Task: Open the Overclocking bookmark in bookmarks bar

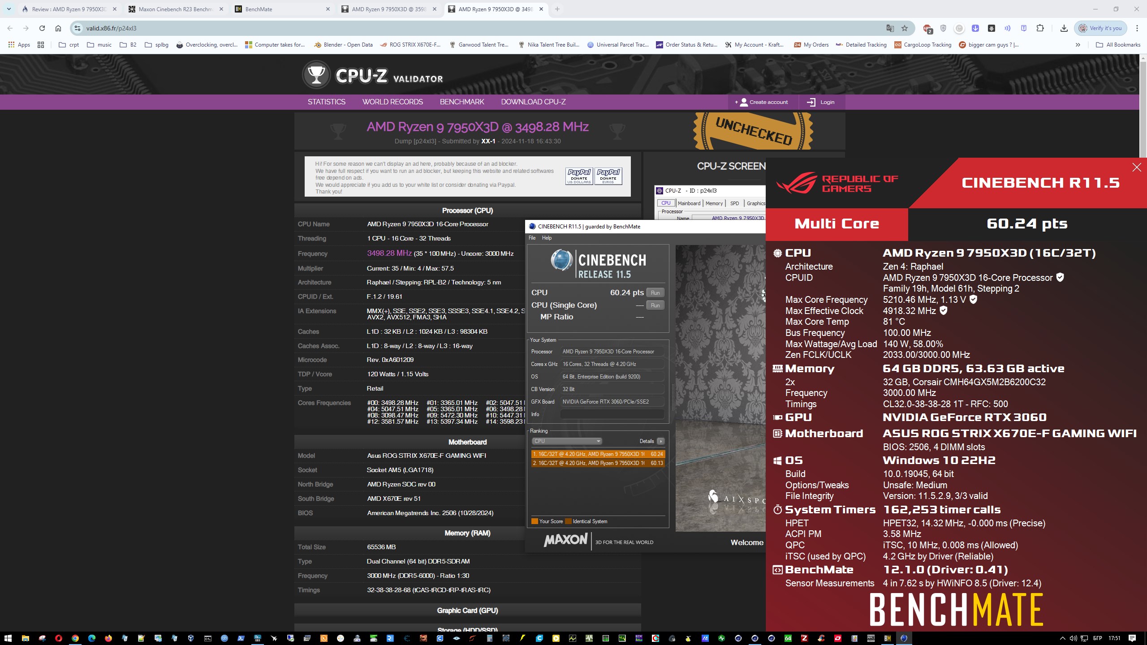Action: tap(207, 45)
